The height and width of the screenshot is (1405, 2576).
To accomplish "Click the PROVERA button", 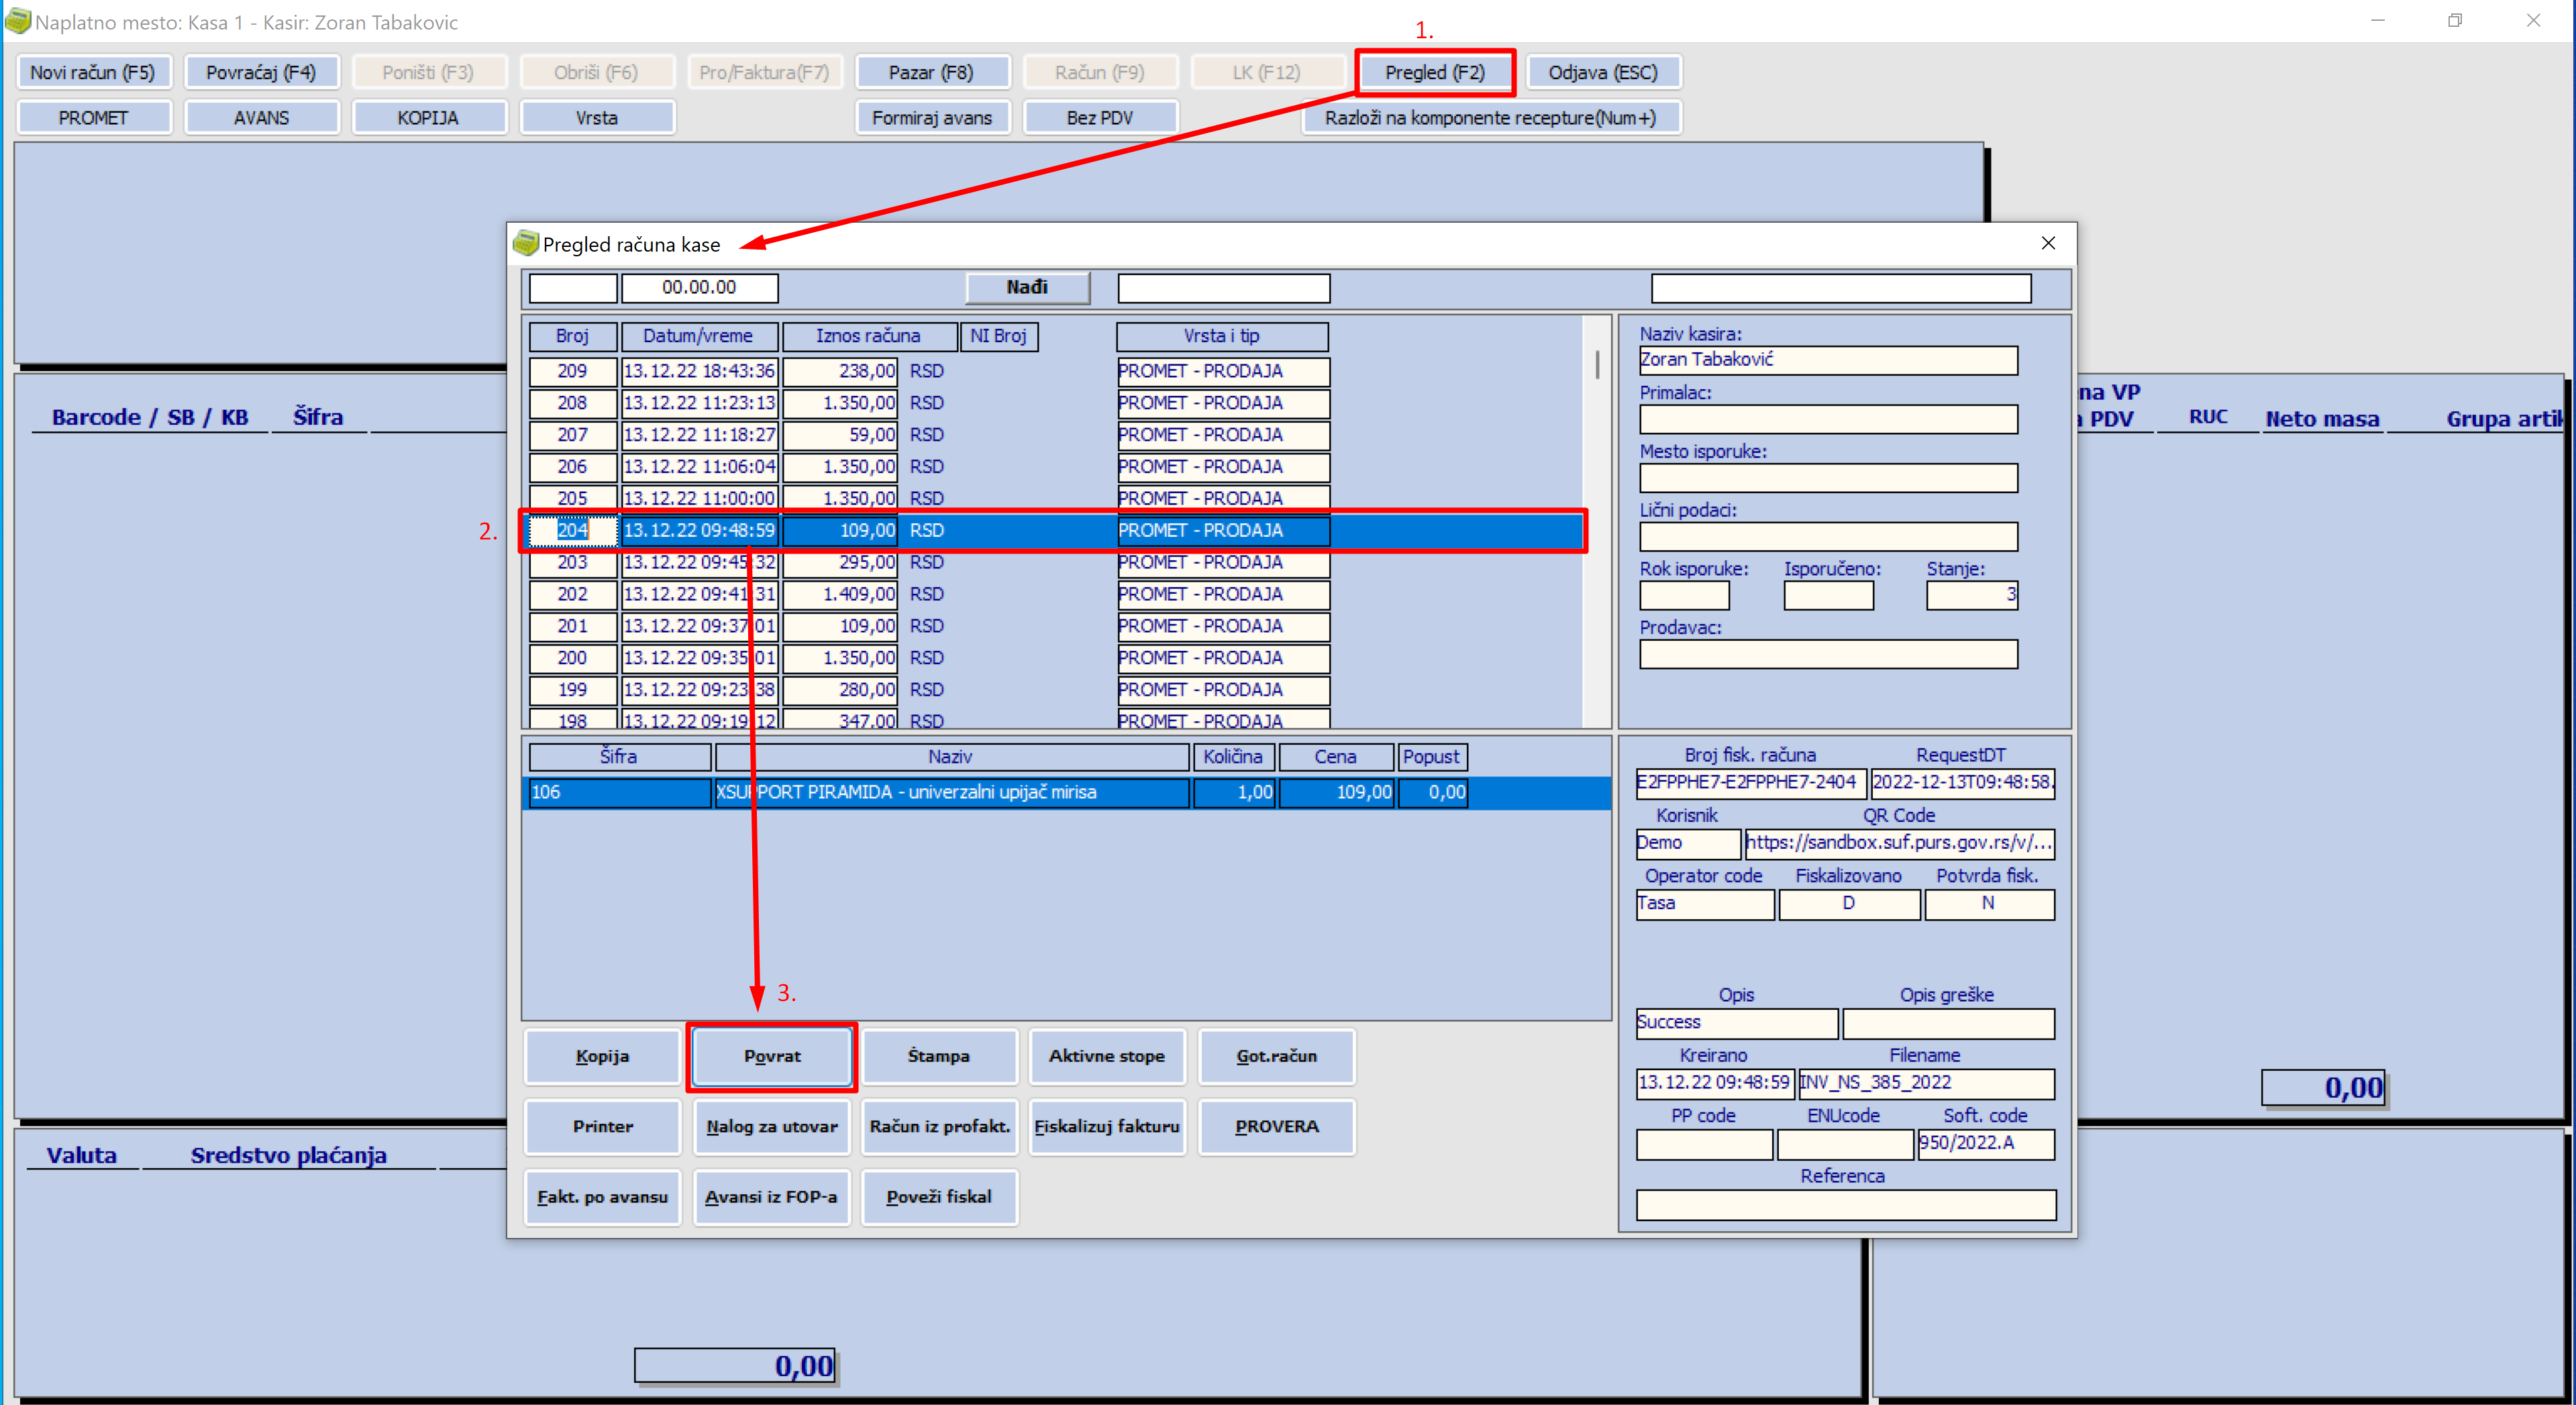I will point(1276,1126).
